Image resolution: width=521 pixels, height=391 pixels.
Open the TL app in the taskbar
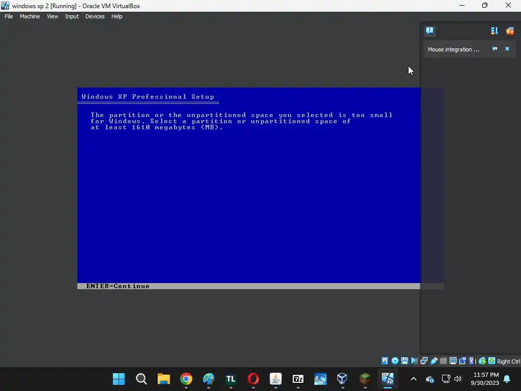(x=230, y=379)
